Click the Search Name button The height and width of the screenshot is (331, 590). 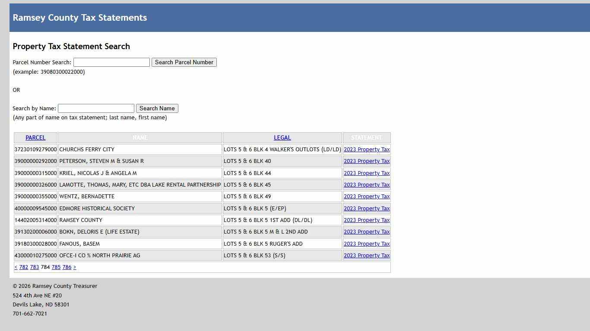coord(157,108)
